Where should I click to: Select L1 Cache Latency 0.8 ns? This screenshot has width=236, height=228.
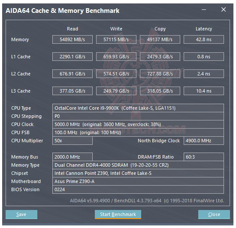click(x=204, y=57)
